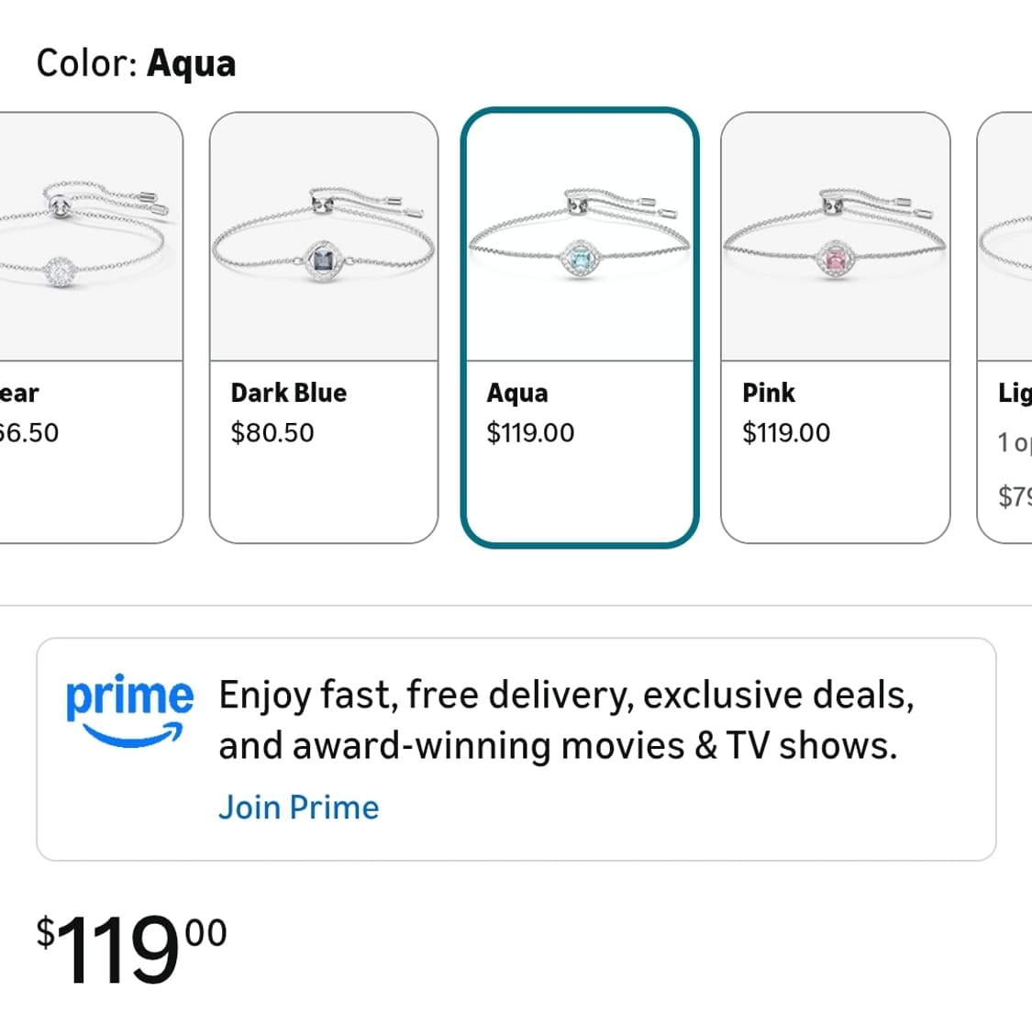Image resolution: width=1032 pixels, height=1036 pixels.
Task: Click the Dark Blue color label
Action: (288, 393)
